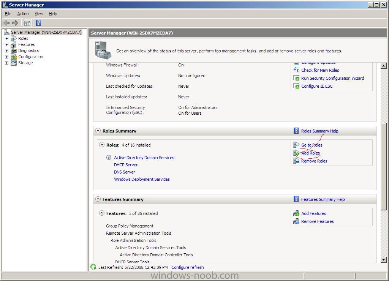Expand the Configuration tree node
This screenshot has height=281, width=389.
click(x=7, y=57)
